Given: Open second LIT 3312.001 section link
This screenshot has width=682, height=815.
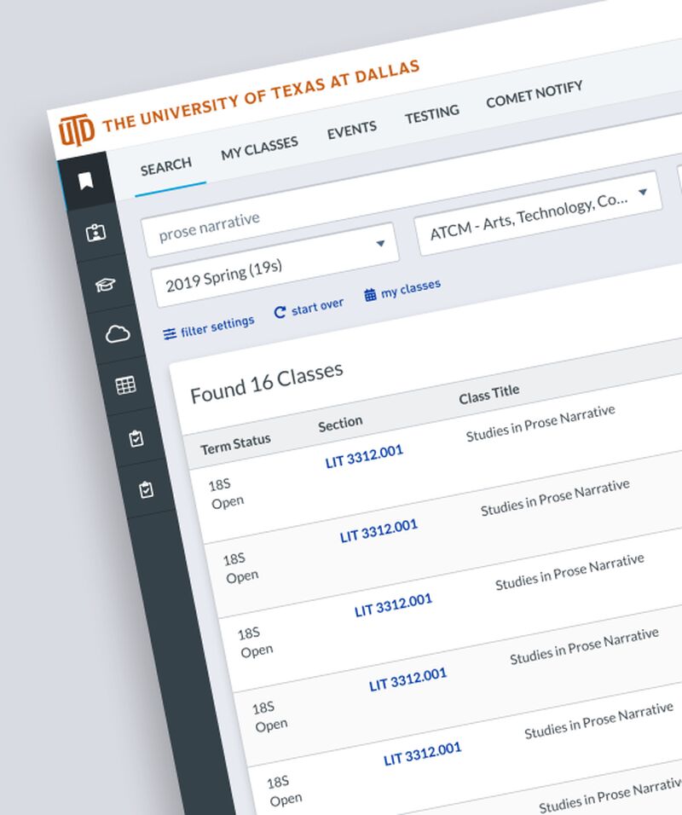Looking at the screenshot, I should pyautogui.click(x=379, y=530).
